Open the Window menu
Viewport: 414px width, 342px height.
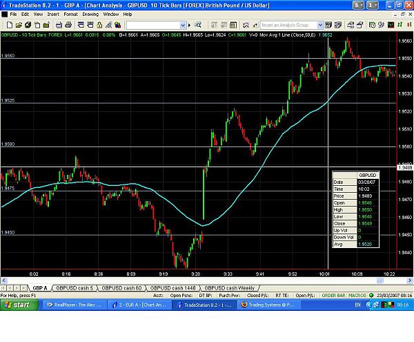110,14
